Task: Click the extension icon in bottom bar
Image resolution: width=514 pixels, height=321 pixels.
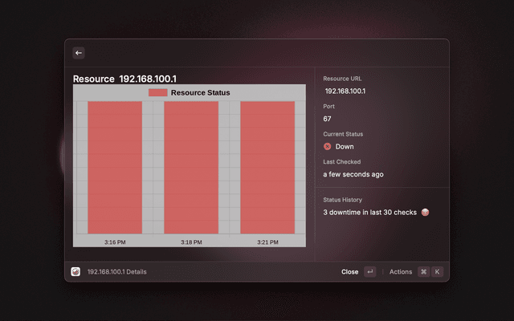Action: tap(75, 272)
